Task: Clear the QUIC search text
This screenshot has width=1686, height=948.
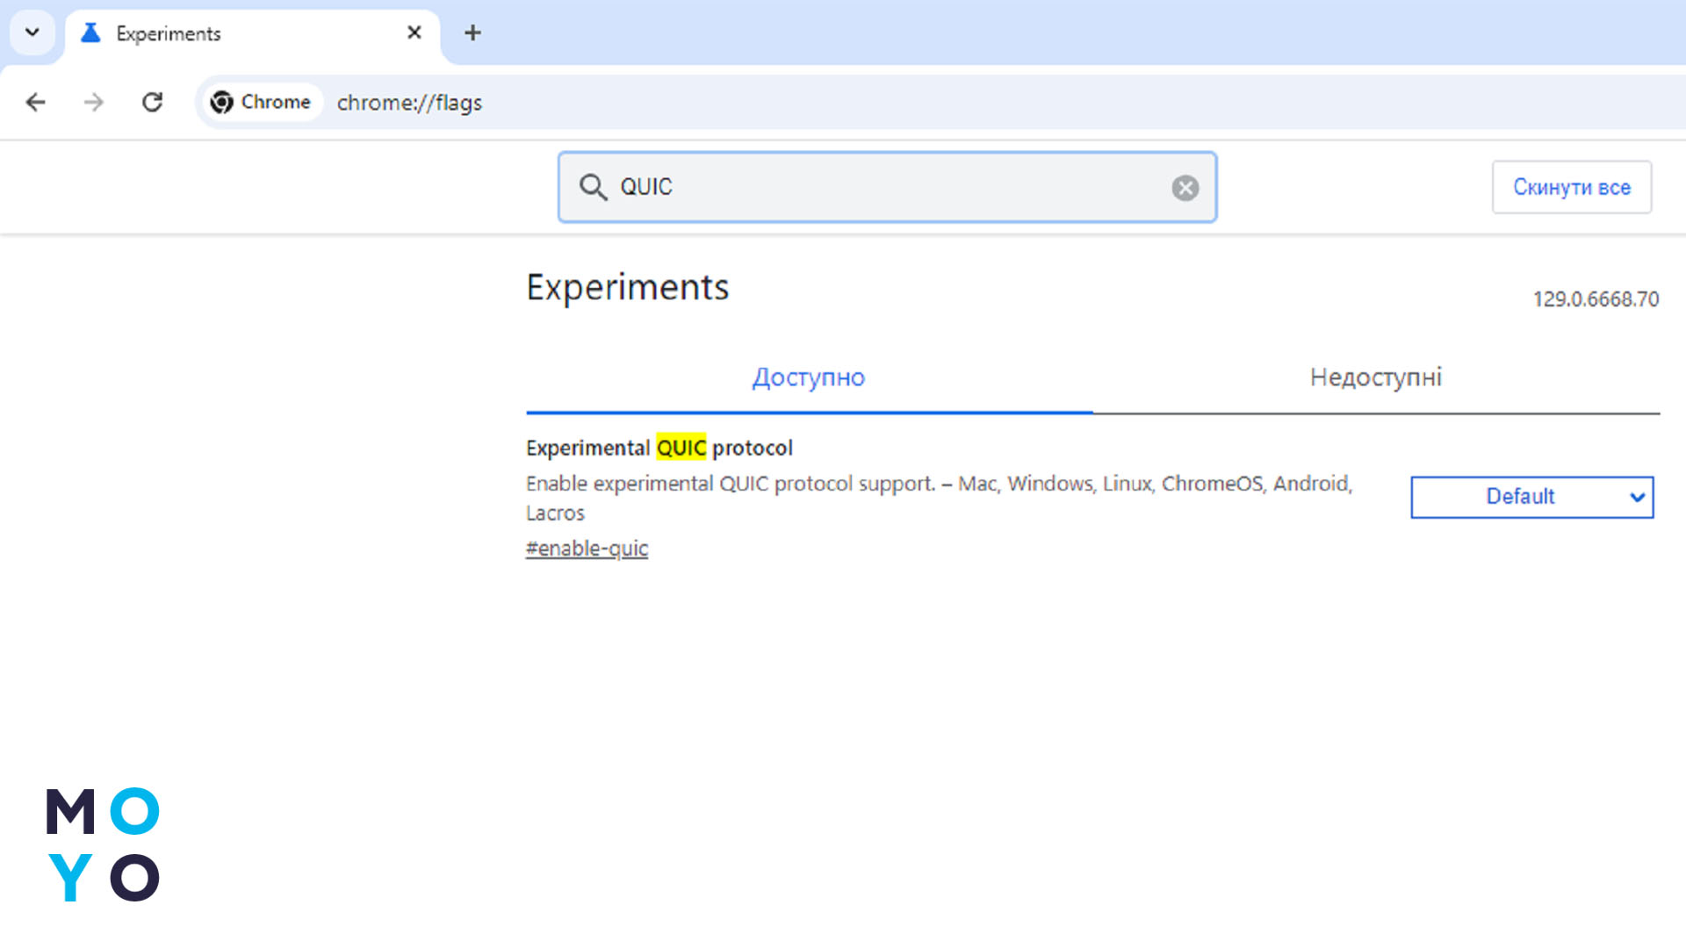Action: (1185, 188)
